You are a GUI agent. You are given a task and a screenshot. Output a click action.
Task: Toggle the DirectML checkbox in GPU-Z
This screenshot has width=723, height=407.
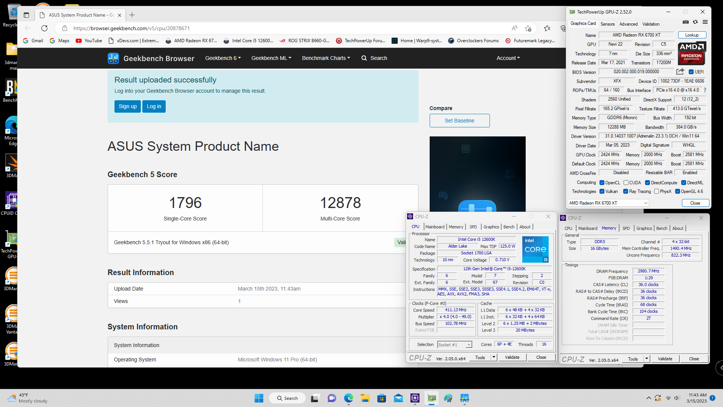[683, 183]
